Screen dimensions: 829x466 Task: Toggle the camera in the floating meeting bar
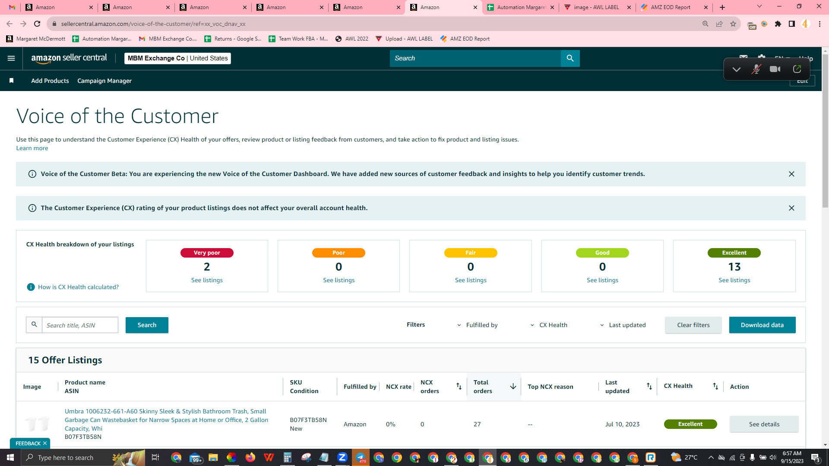click(x=775, y=69)
